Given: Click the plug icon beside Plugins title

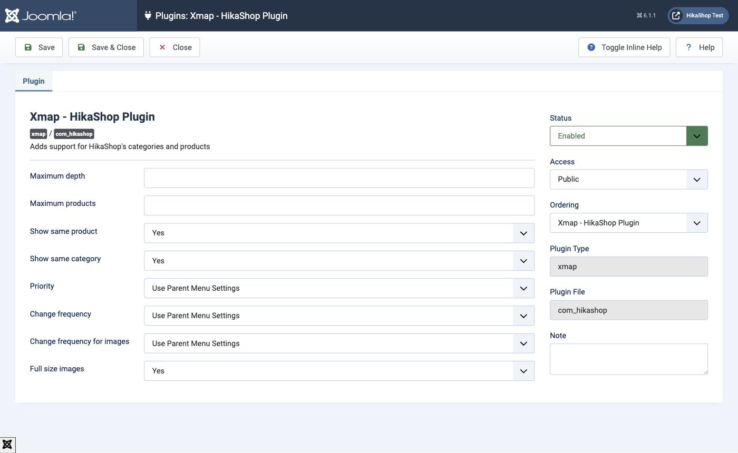Looking at the screenshot, I should point(148,15).
